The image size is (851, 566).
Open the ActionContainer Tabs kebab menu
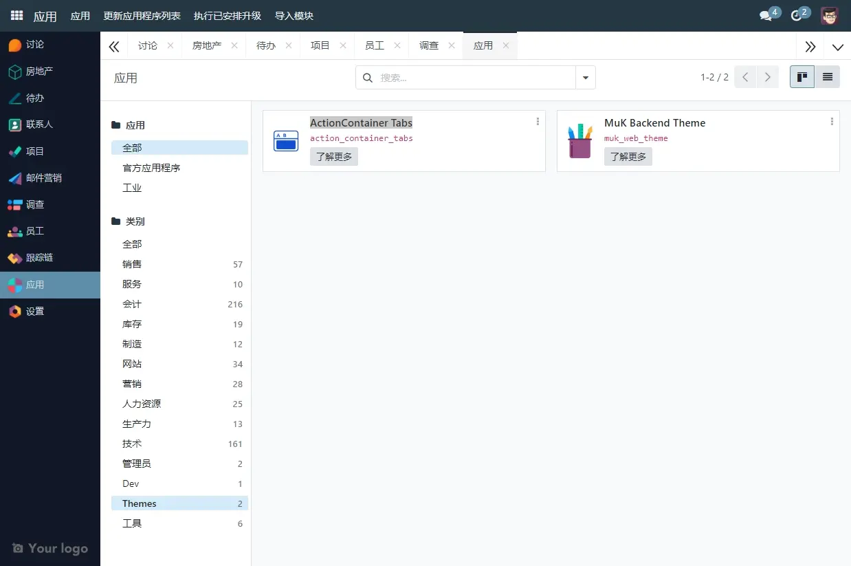[538, 122]
